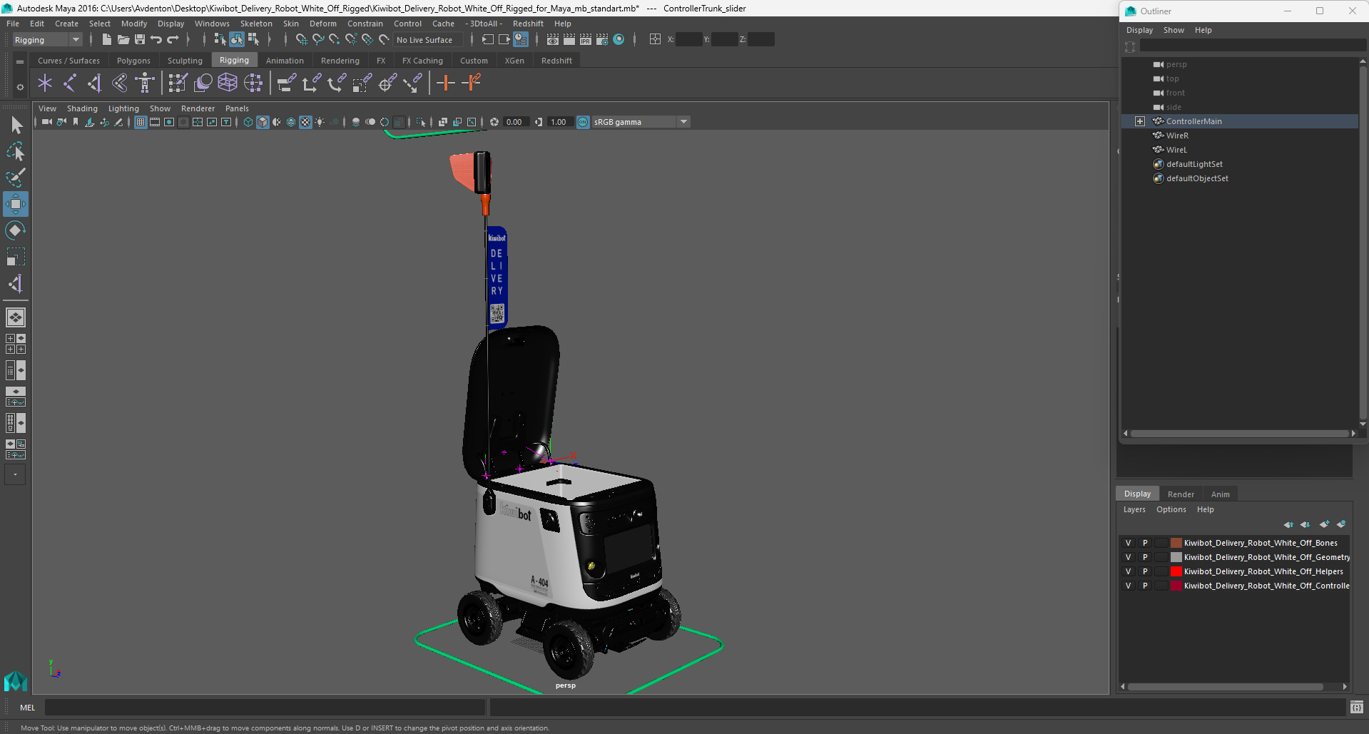Create new layer icon in layer editor
1369x734 pixels.
coord(1324,525)
